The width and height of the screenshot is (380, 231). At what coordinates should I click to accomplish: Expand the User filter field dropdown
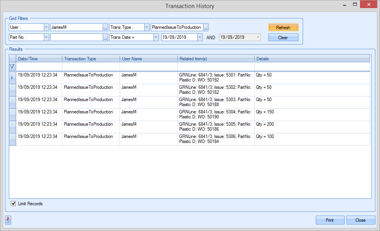point(47,27)
